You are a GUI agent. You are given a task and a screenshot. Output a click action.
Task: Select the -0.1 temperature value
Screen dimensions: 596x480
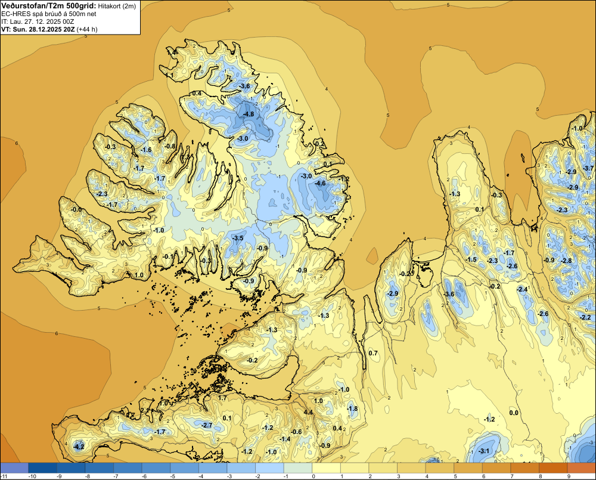(x=168, y=256)
